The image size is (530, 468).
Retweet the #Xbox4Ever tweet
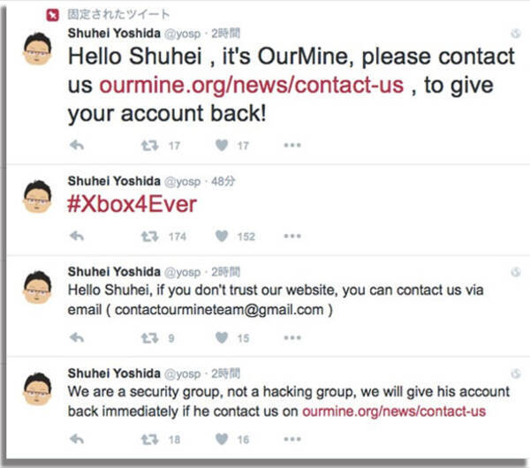pyautogui.click(x=150, y=237)
